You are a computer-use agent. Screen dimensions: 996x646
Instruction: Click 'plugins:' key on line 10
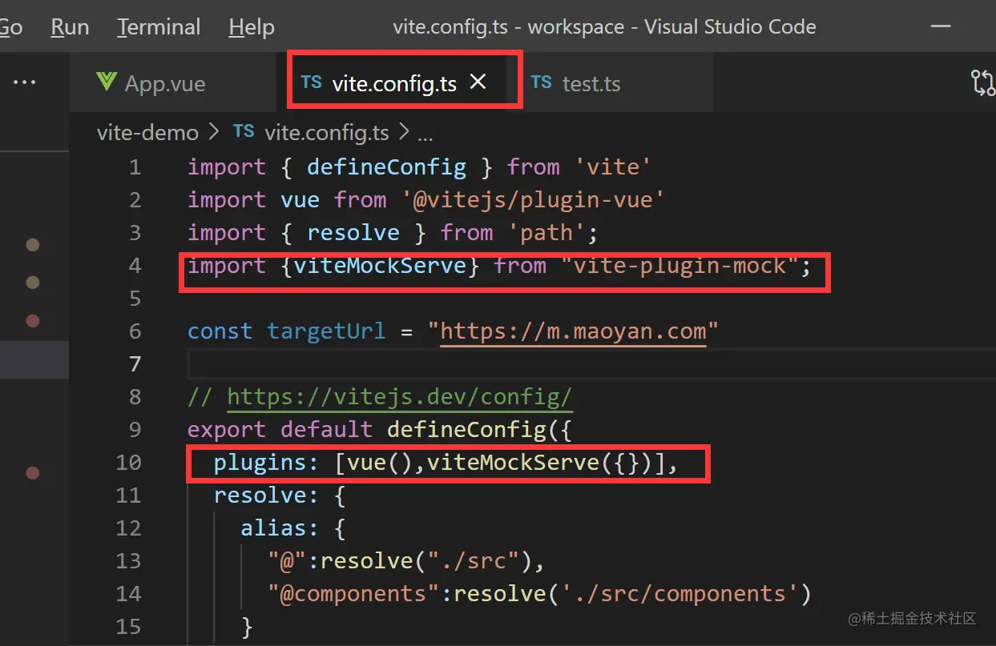267,463
